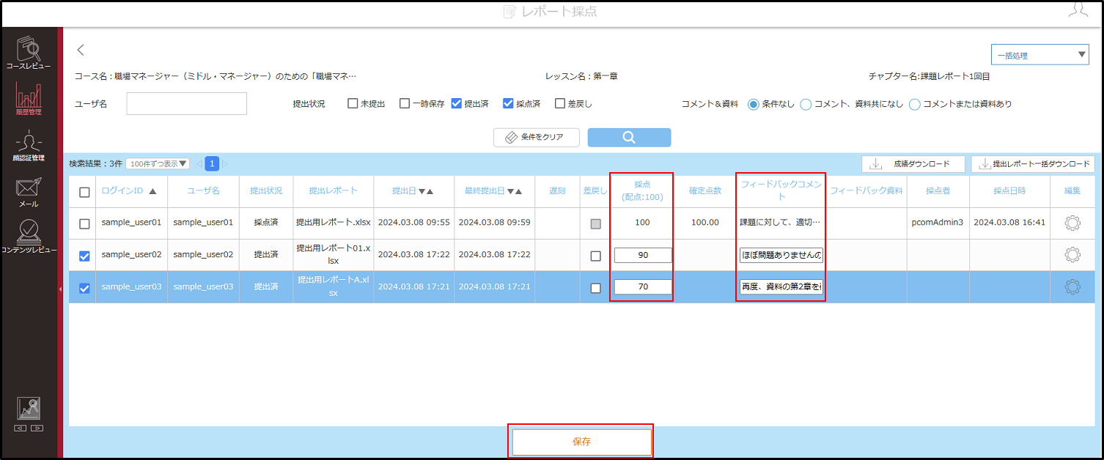Open Content Review sidebar icon

(29, 237)
